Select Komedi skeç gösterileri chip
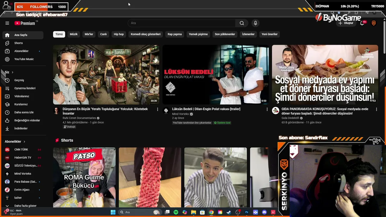Image resolution: width=386 pixels, height=217 pixels. coord(146,34)
